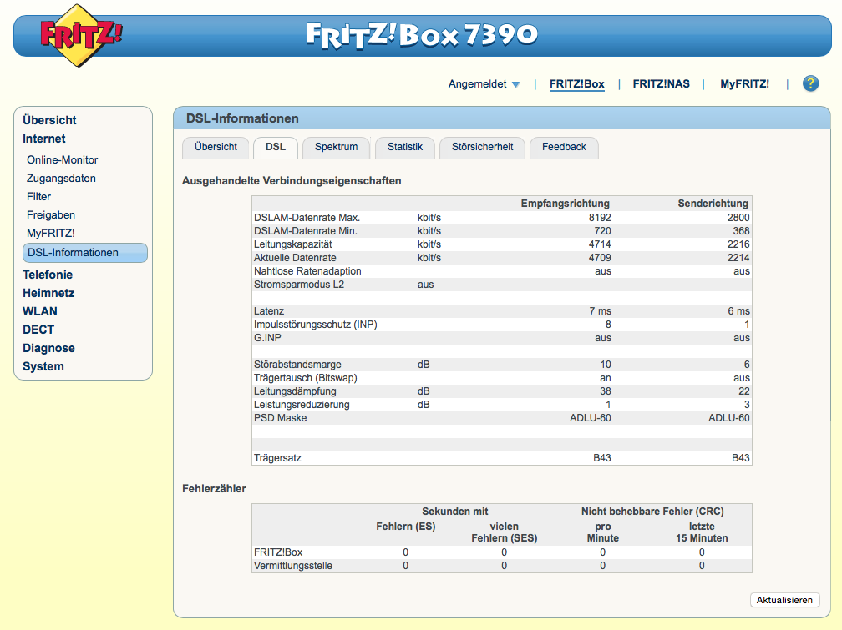Click the 2800 value
Viewport: 842px width, 630px height.
tap(738, 217)
